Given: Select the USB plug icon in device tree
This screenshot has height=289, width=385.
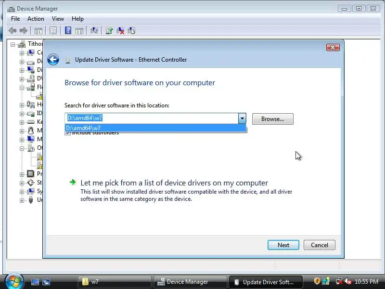Looking at the screenshot, I should click(x=31, y=200).
